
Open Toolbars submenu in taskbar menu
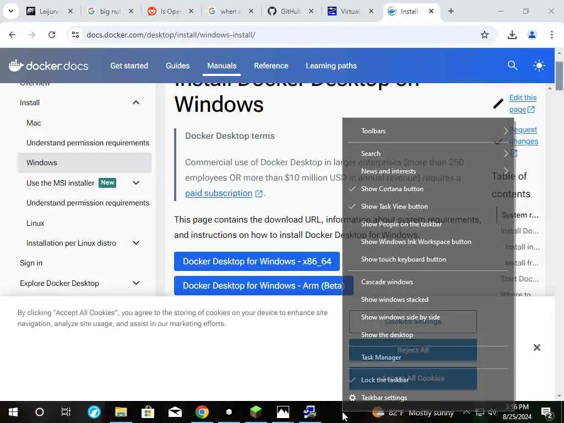428,131
